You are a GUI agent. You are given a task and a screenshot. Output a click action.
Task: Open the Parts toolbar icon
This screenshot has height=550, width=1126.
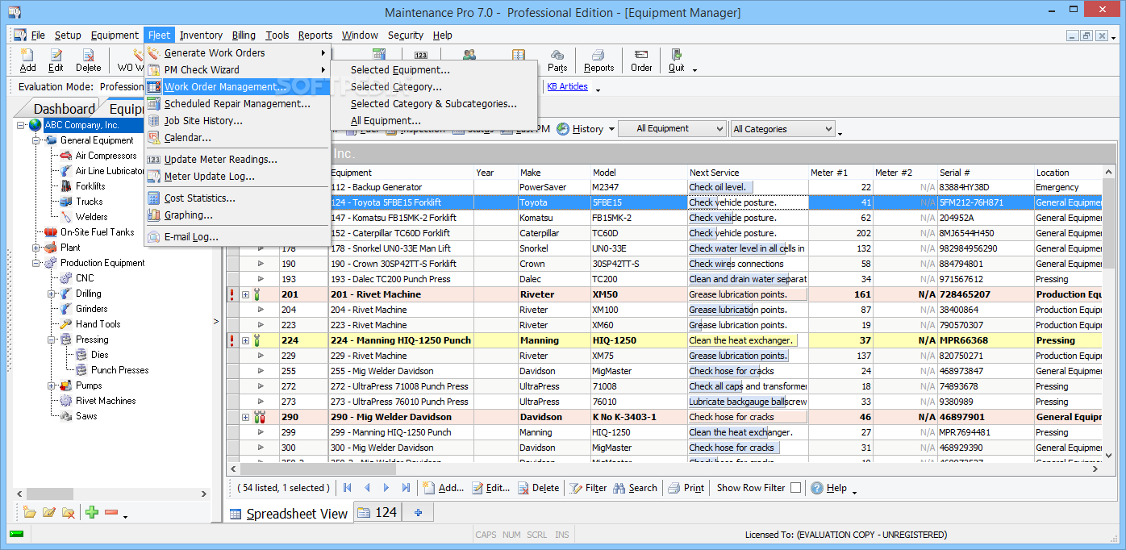pyautogui.click(x=557, y=60)
